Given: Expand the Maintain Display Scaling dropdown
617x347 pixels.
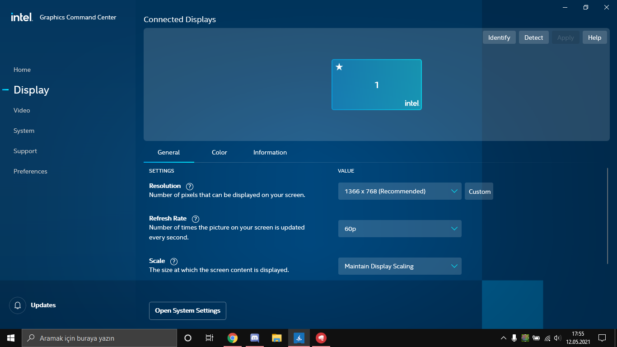Looking at the screenshot, I should click(x=400, y=266).
